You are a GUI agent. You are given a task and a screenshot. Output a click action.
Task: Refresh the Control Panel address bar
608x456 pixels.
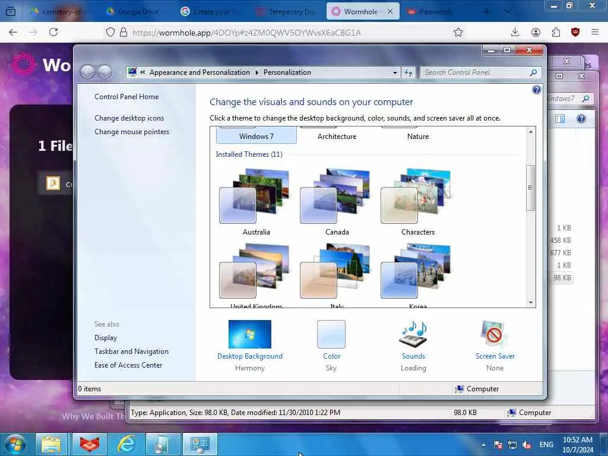tap(408, 72)
